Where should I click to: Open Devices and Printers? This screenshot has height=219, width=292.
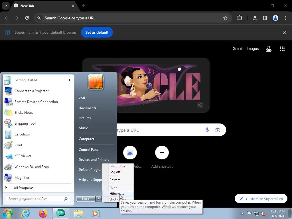coord(94,160)
